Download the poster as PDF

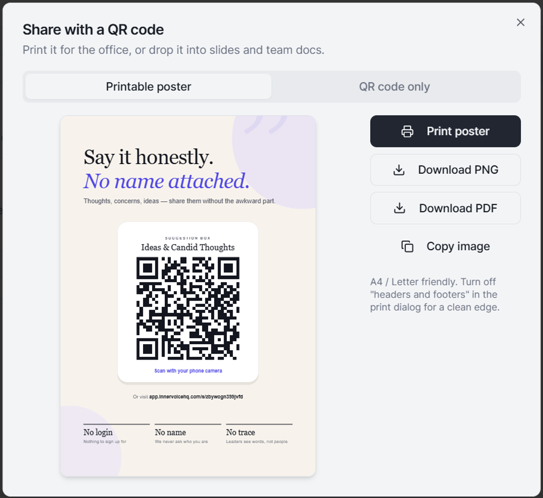[445, 208]
